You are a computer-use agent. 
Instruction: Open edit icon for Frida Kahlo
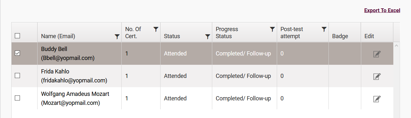click(377, 76)
